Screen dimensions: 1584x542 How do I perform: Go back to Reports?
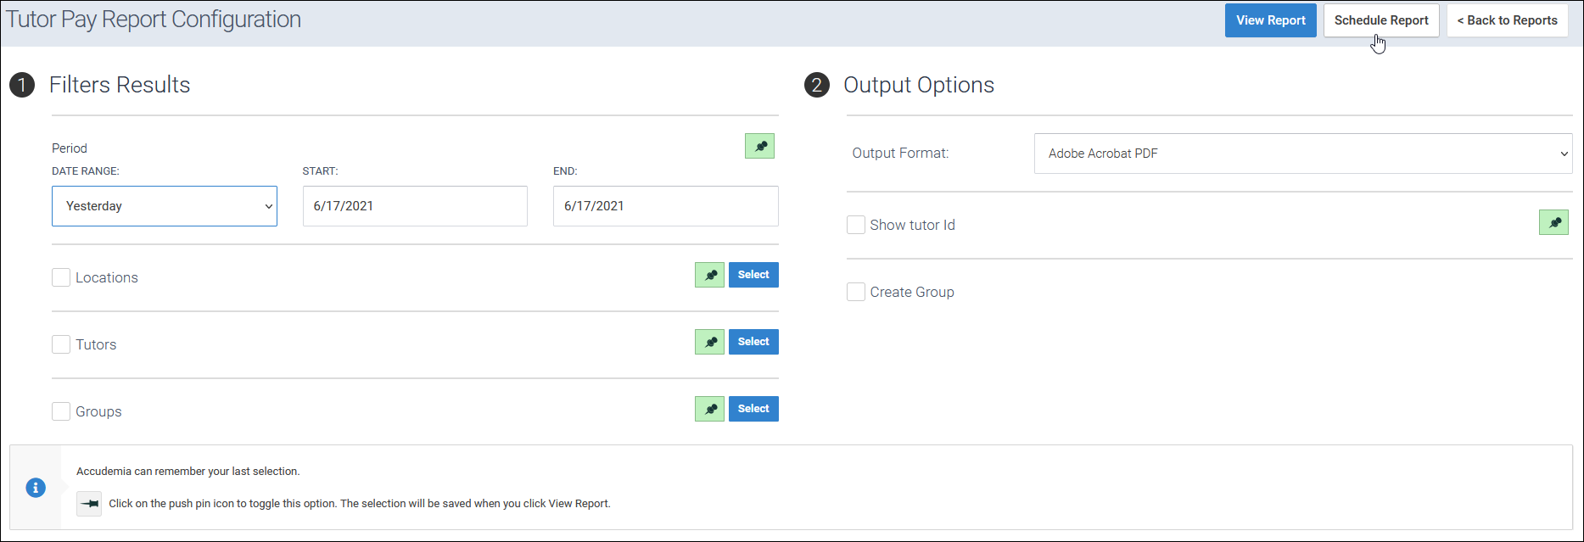click(x=1507, y=20)
